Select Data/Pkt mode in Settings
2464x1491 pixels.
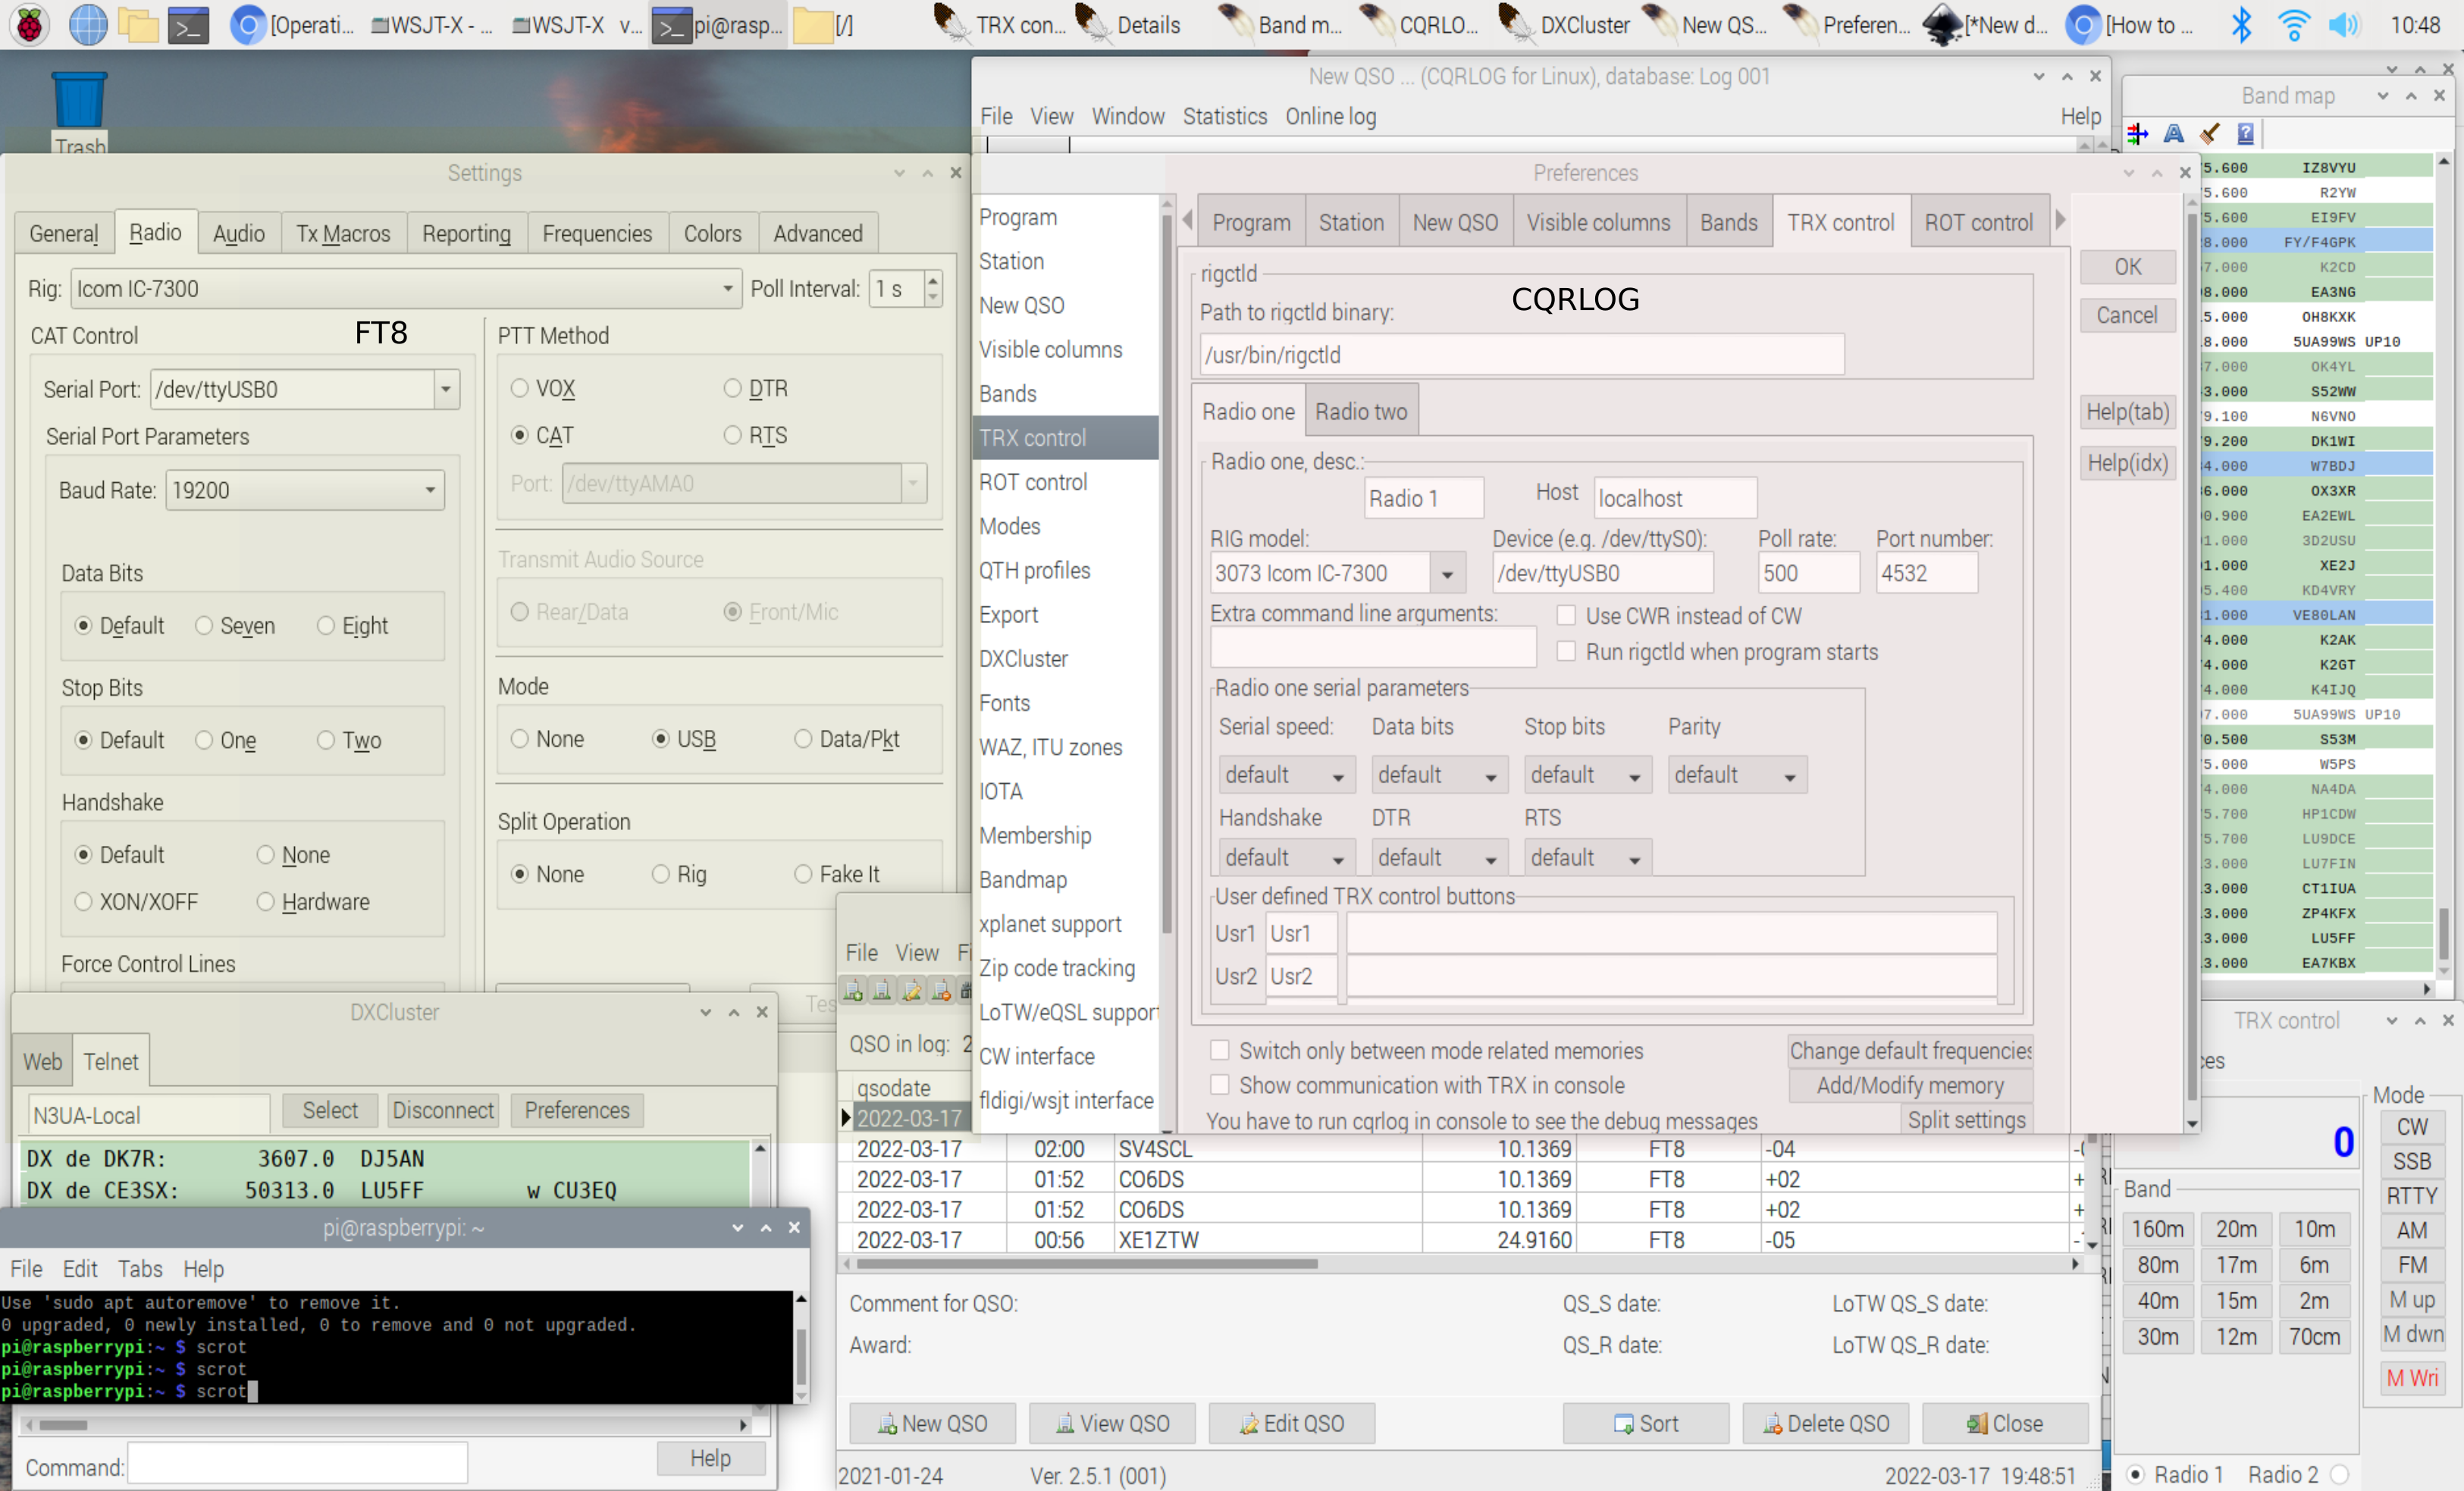pyautogui.click(x=847, y=739)
